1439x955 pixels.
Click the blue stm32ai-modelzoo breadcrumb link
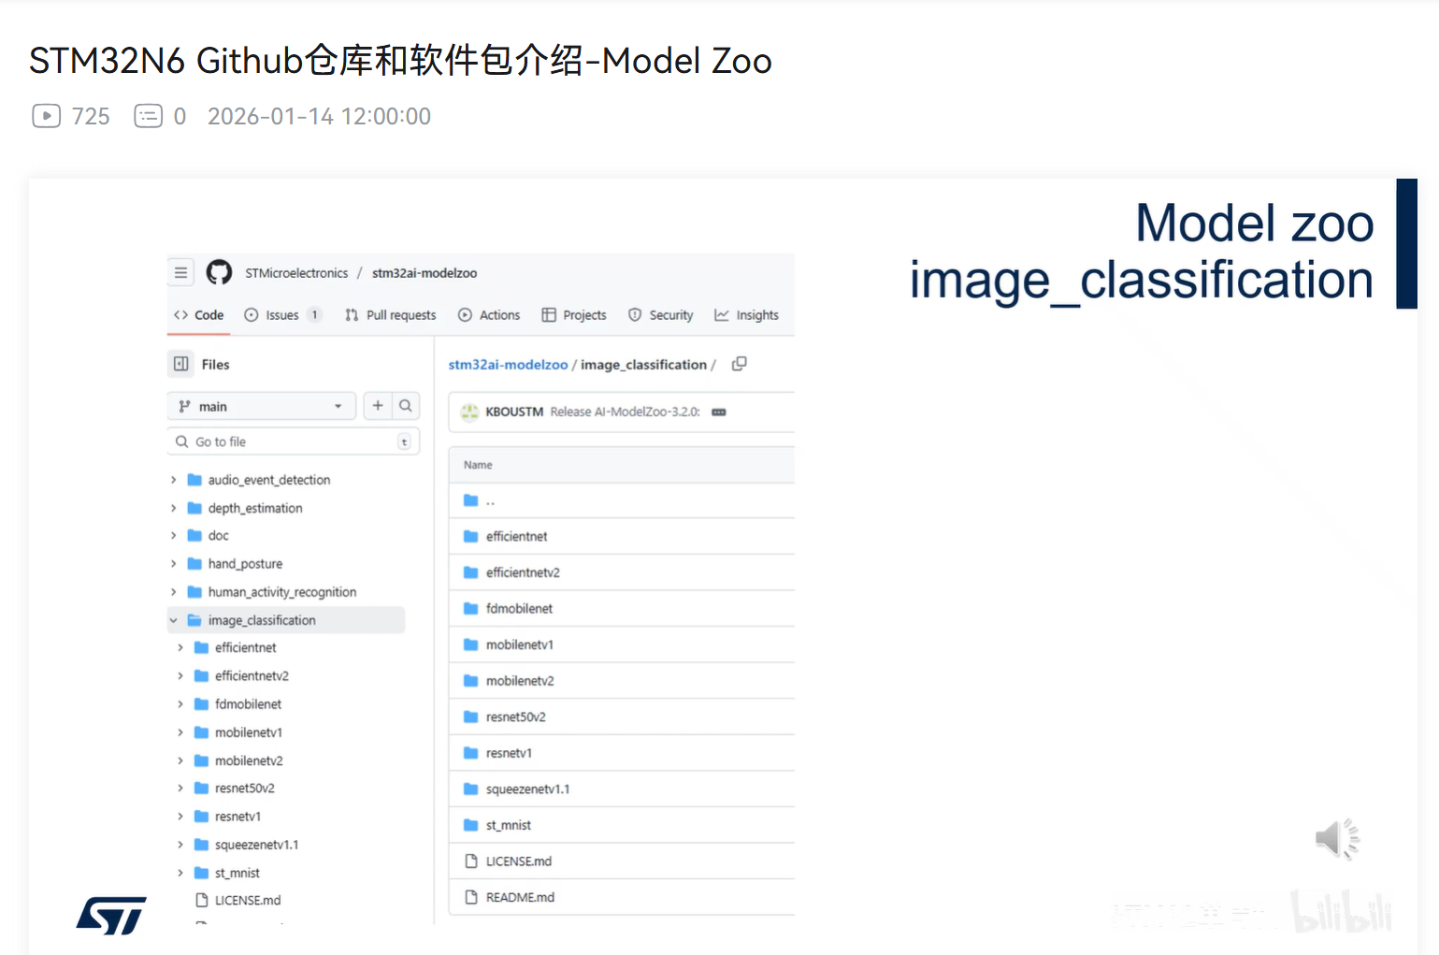coord(508,365)
